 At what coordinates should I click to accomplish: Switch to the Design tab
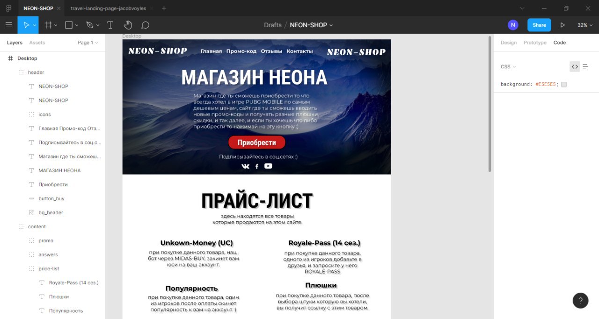509,43
